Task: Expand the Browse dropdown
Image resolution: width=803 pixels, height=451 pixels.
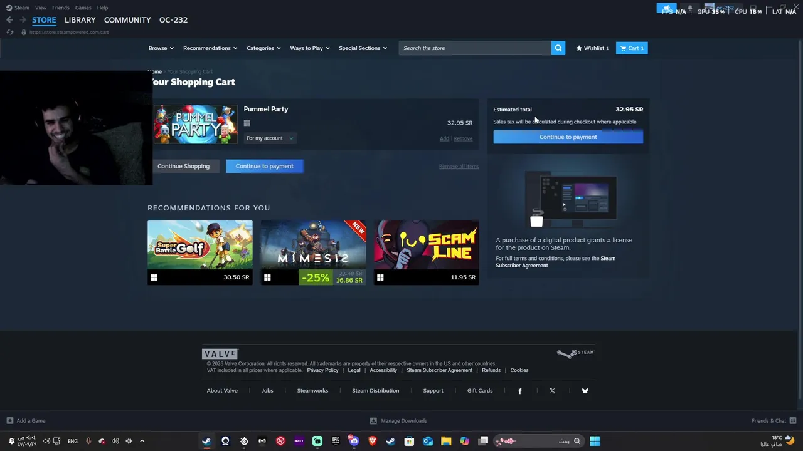Action: click(x=161, y=48)
